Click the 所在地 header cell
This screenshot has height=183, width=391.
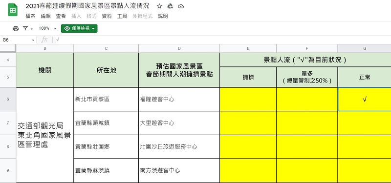pyautogui.click(x=106, y=70)
